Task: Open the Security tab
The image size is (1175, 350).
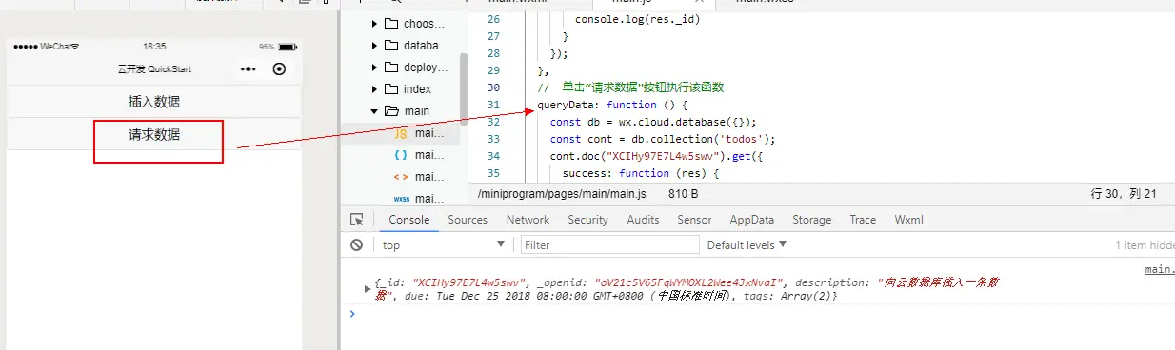Action: [587, 220]
